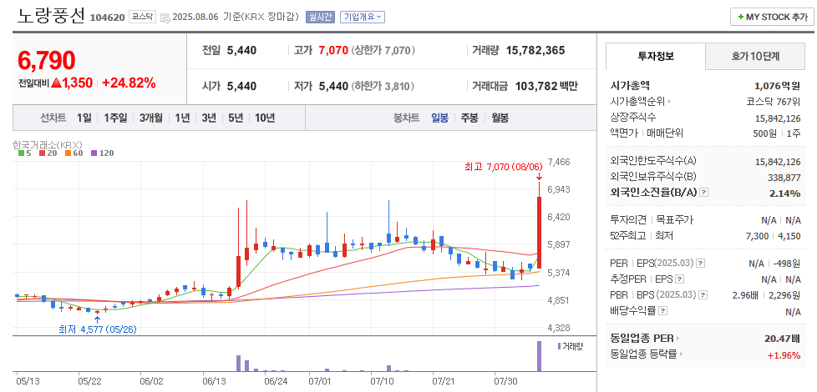Screen dimensions: 817x392
Task: Switch to the 투자정보 tab
Action: [x=656, y=56]
